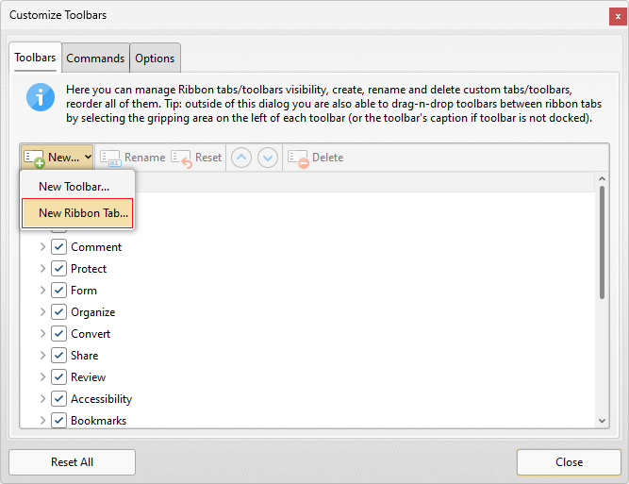This screenshot has height=484, width=629.
Task: Click the Rename toolbar button
Action: 132,158
